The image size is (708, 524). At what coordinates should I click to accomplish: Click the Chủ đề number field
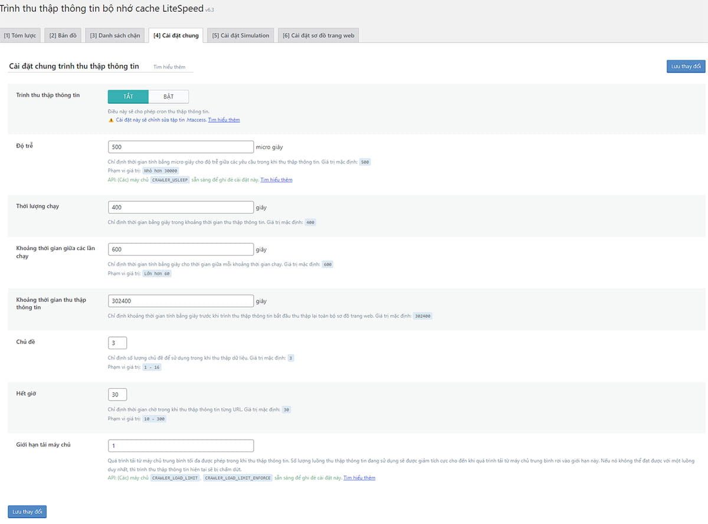[x=117, y=343]
